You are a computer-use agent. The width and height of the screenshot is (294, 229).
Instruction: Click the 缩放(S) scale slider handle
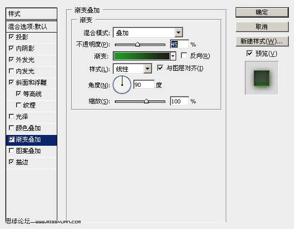coord(146,101)
